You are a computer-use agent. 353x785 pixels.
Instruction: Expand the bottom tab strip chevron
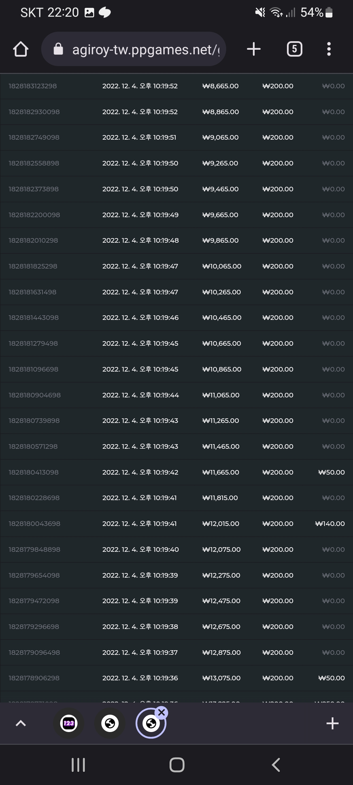pyautogui.click(x=21, y=723)
